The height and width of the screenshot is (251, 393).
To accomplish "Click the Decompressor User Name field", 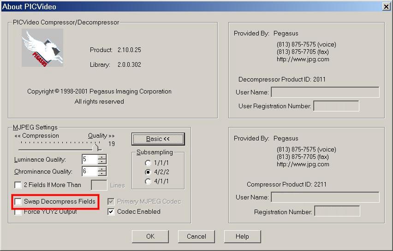I will [325, 92].
